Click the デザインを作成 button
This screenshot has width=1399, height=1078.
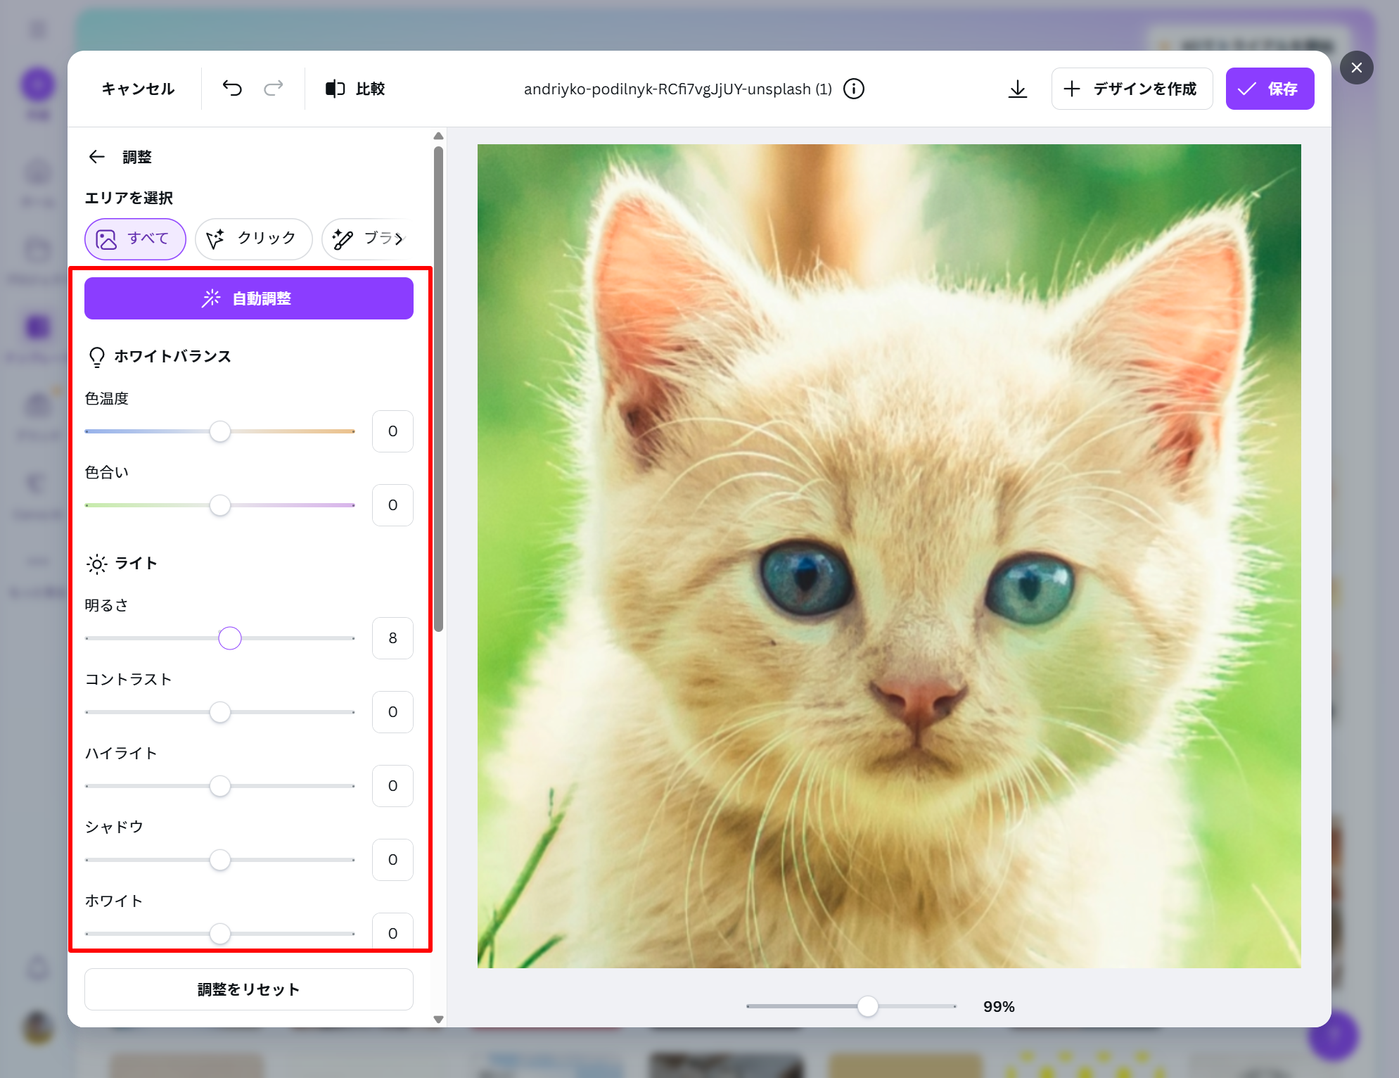1131,89
